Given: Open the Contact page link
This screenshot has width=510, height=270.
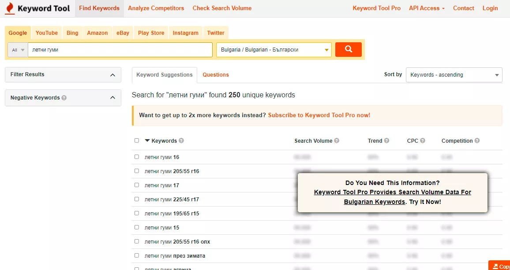Looking at the screenshot, I should (464, 8).
